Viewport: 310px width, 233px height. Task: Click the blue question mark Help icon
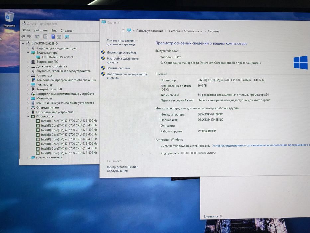[x=53, y=37]
